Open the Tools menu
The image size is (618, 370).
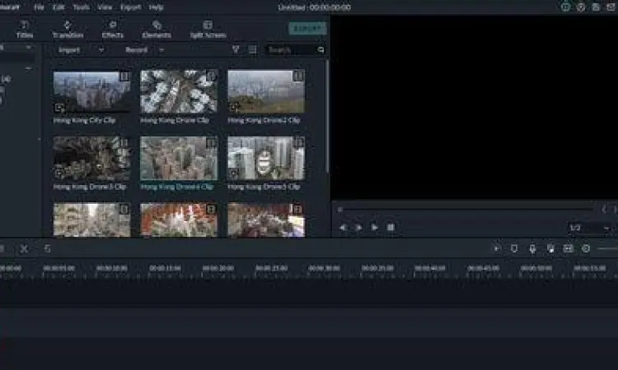[x=81, y=7]
